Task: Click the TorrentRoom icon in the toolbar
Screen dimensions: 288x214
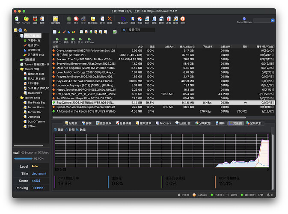Action: coord(244,20)
